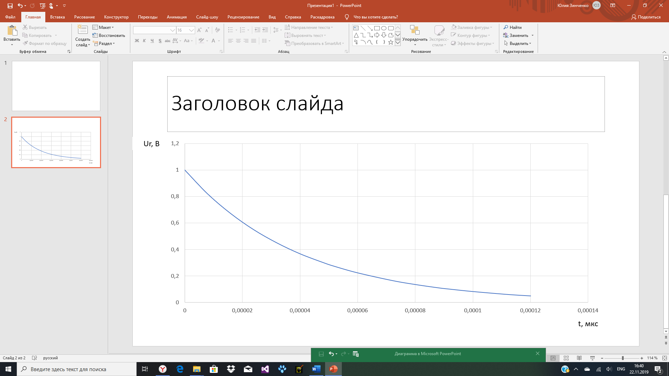Open the Файл menu

(10, 17)
